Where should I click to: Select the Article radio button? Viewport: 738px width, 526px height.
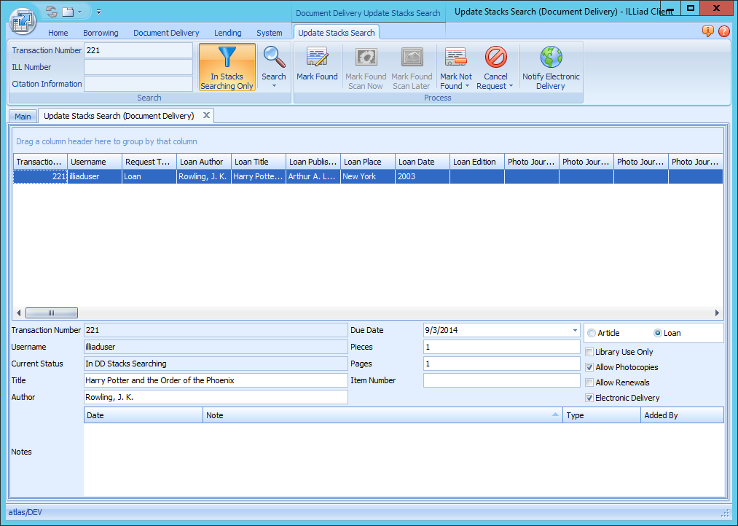pyautogui.click(x=591, y=332)
